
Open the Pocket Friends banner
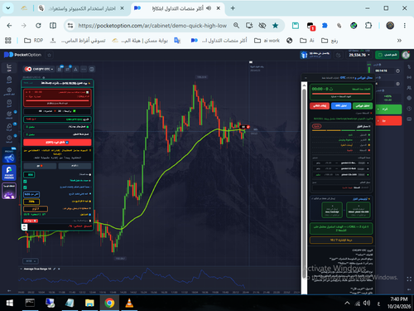9,173
